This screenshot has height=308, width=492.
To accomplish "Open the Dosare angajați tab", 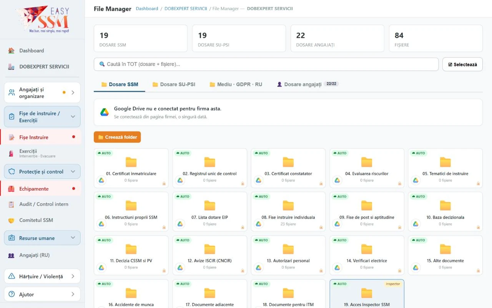I will [x=307, y=84].
